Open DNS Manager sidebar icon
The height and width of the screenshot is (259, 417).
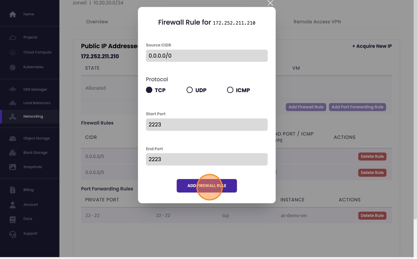coord(13,89)
